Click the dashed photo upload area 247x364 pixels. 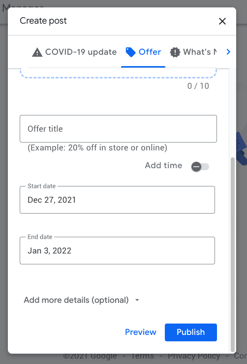pyautogui.click(x=118, y=73)
